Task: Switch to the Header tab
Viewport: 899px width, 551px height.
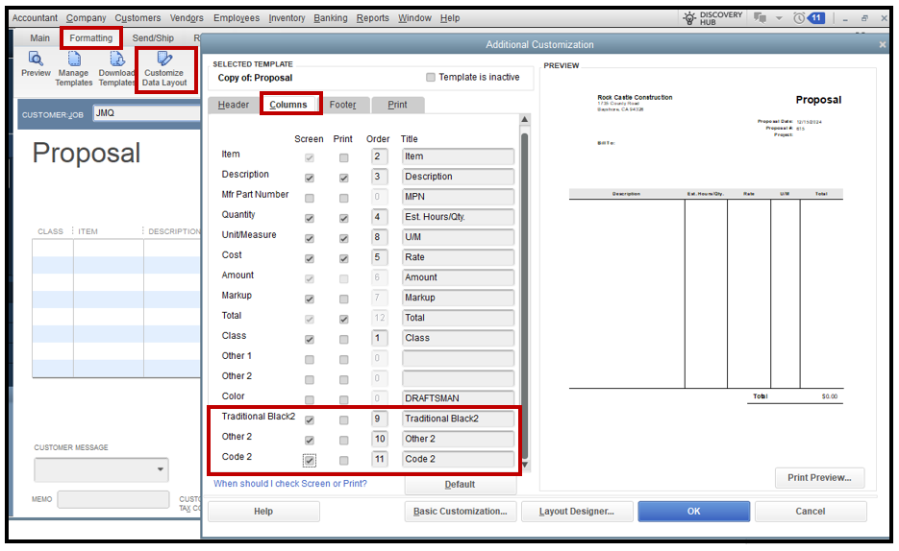Action: (x=234, y=105)
